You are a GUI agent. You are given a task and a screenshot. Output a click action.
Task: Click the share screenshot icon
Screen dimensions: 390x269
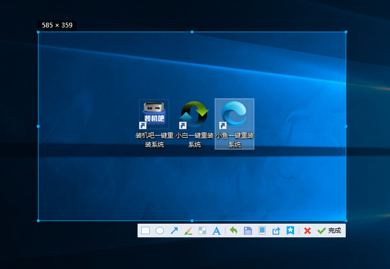point(276,230)
